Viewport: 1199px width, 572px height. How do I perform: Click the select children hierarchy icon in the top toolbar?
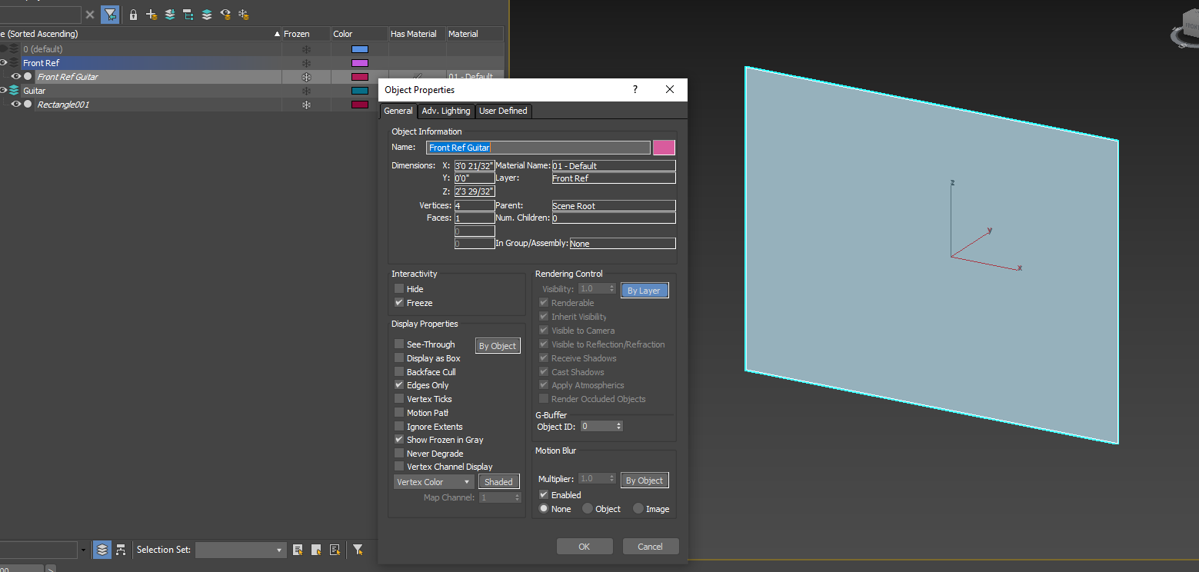[x=188, y=15]
